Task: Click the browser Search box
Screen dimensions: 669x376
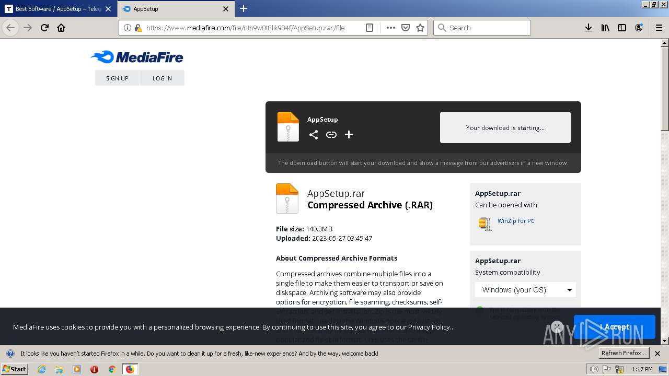Action: (482, 28)
